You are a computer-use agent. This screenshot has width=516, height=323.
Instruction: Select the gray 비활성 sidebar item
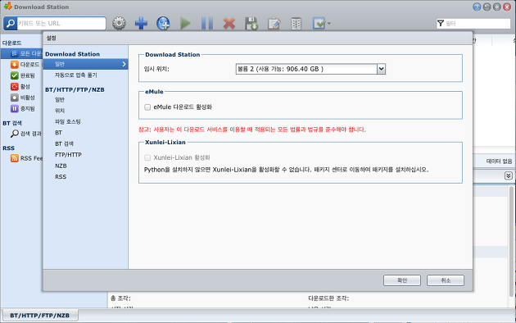tap(22, 98)
